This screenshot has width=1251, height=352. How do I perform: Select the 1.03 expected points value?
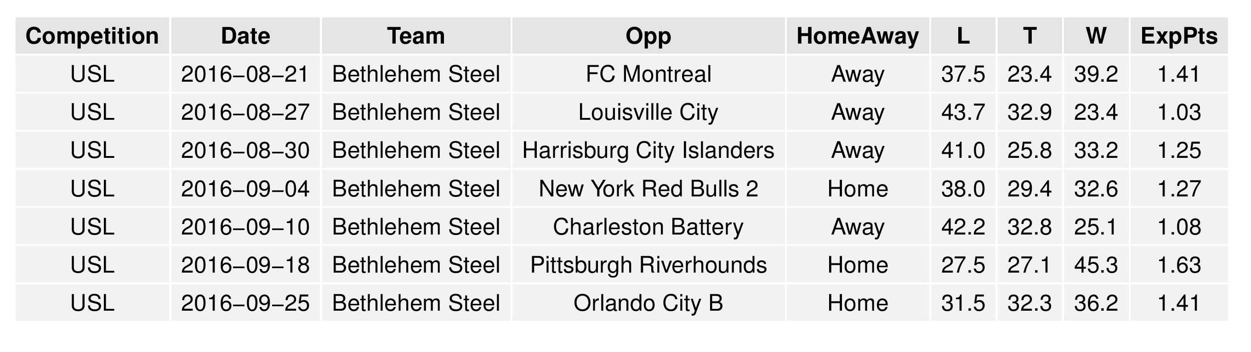click(x=1179, y=112)
